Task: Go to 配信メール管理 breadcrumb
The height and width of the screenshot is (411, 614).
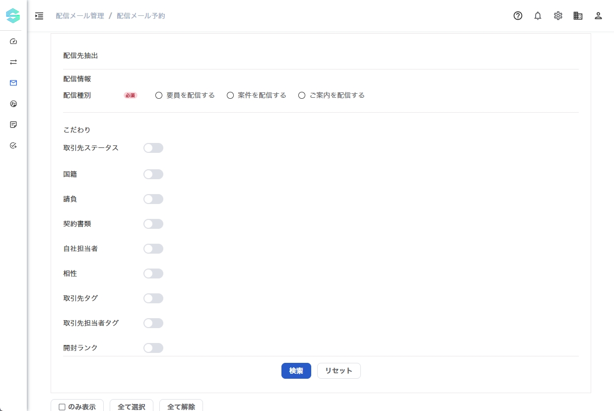Action: (x=80, y=16)
